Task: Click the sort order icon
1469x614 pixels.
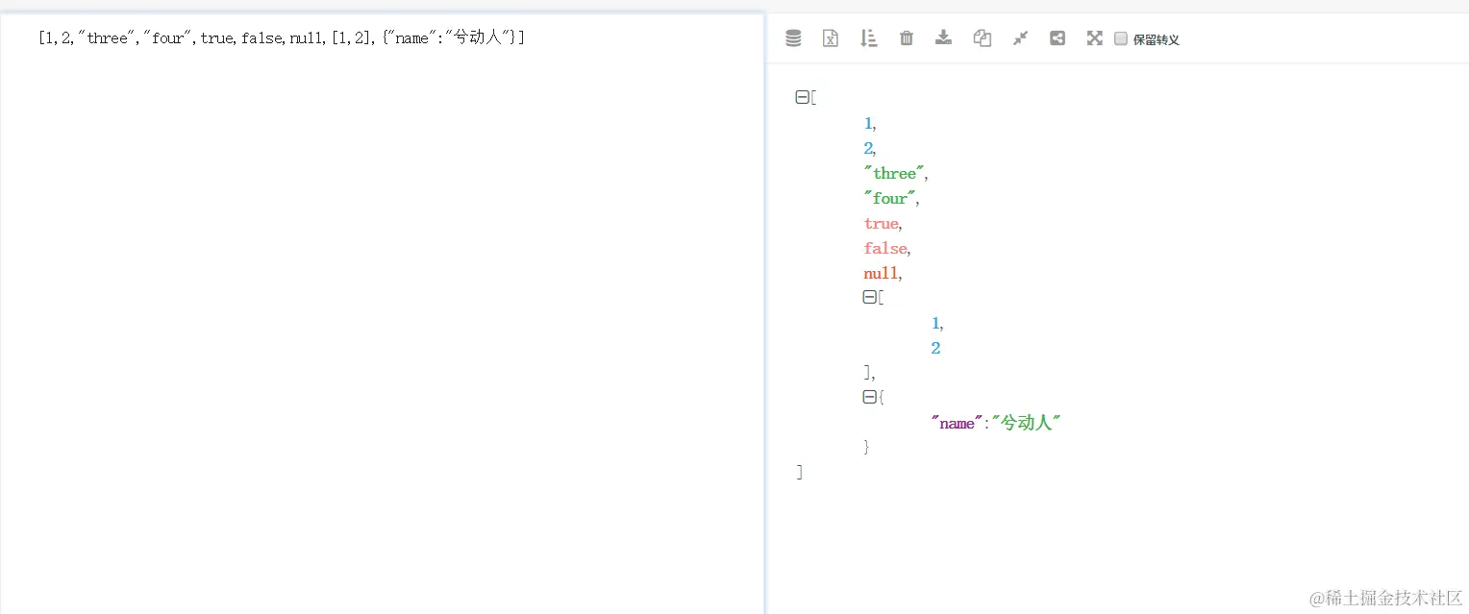Action: [869, 38]
